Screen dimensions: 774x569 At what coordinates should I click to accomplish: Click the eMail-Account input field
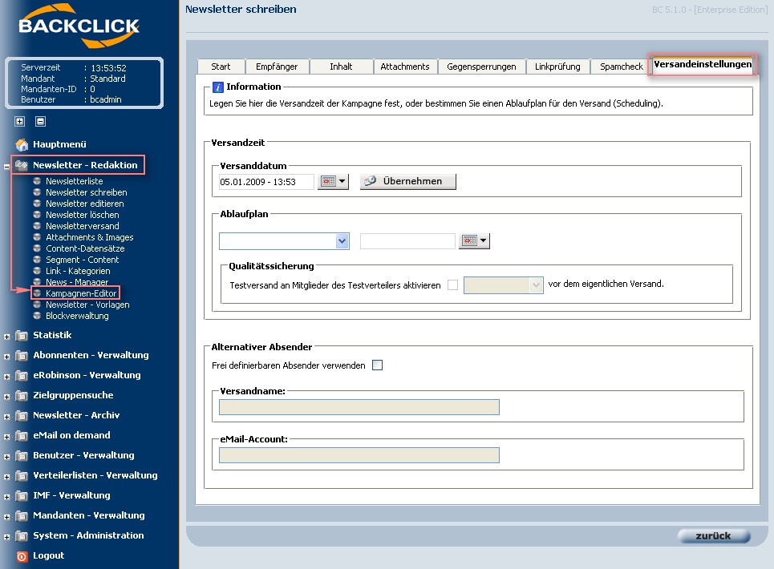(359, 455)
